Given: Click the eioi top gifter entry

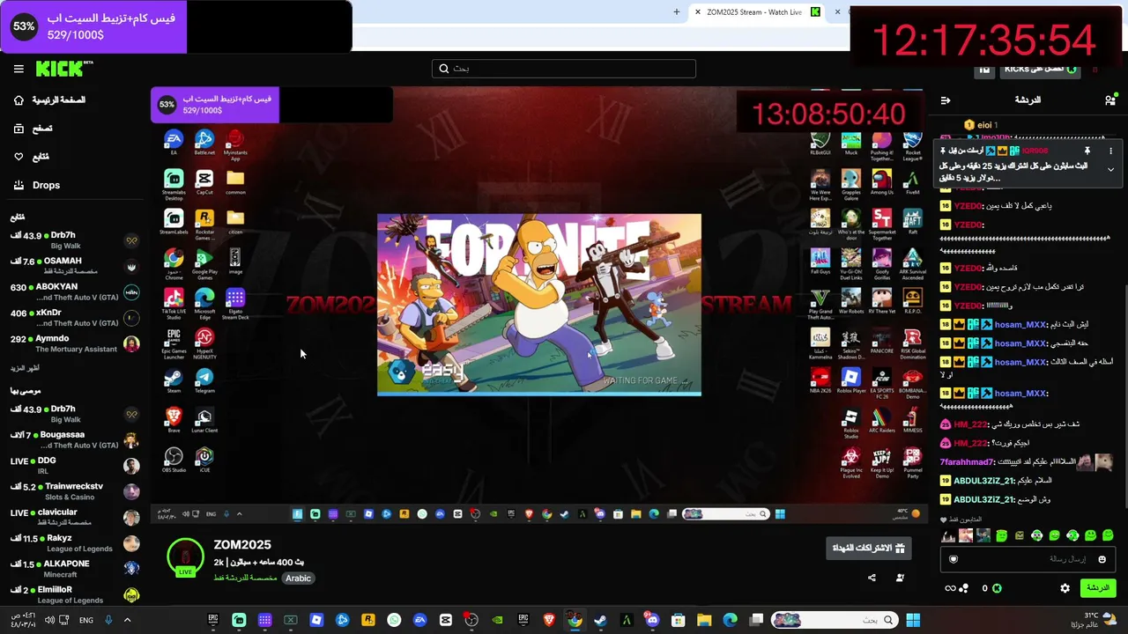Looking at the screenshot, I should 982,125.
